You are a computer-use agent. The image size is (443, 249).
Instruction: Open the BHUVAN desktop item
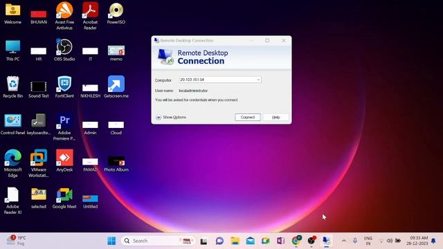point(39,17)
